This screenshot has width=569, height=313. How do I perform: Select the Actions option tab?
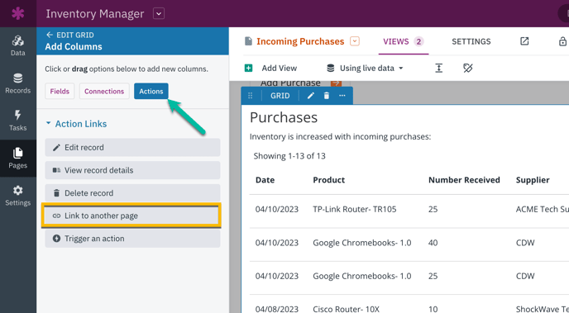pyautogui.click(x=151, y=92)
